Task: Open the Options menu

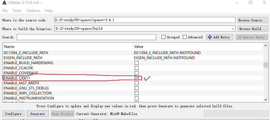Action: click(x=33, y=11)
